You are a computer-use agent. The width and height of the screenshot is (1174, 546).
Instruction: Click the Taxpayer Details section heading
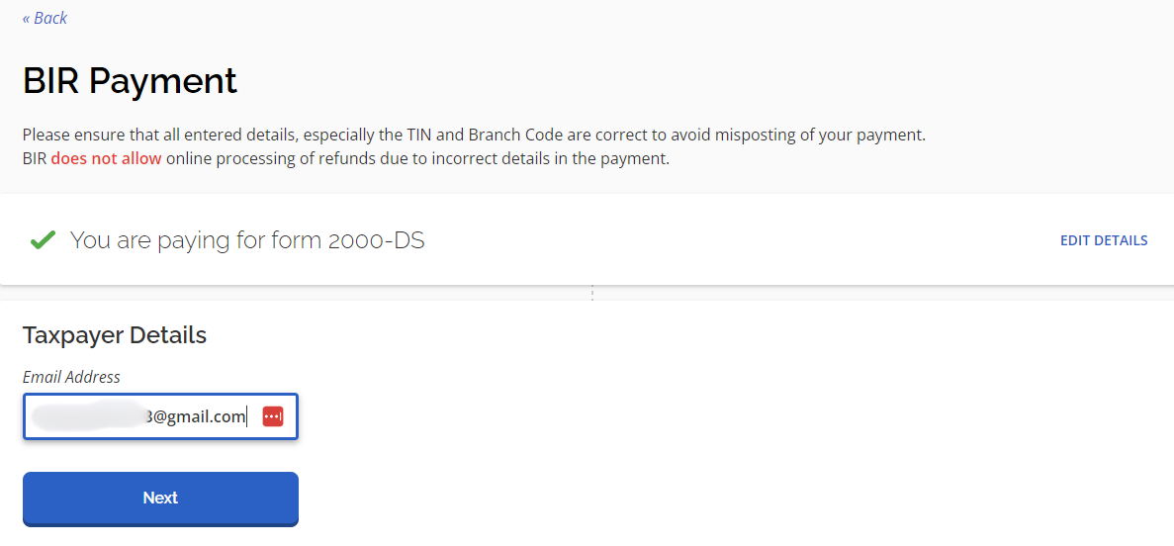click(115, 334)
